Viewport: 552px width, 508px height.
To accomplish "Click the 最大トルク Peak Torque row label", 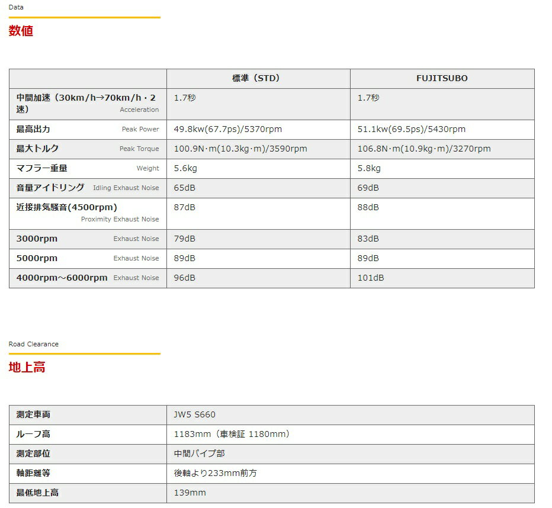I will (x=37, y=149).
